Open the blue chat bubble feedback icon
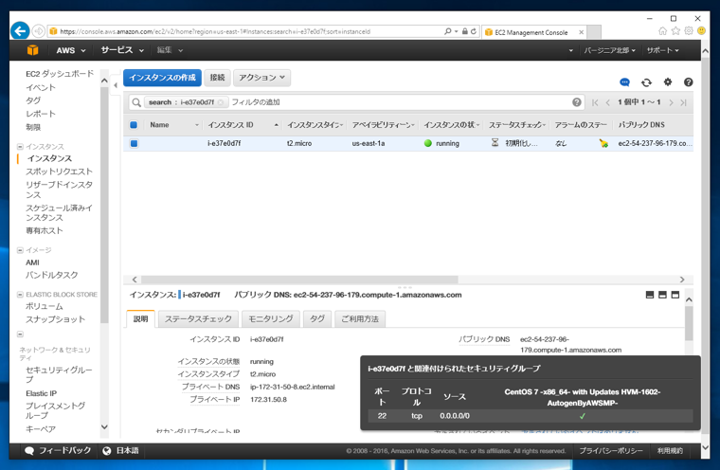This screenshot has height=470, width=720. (624, 82)
